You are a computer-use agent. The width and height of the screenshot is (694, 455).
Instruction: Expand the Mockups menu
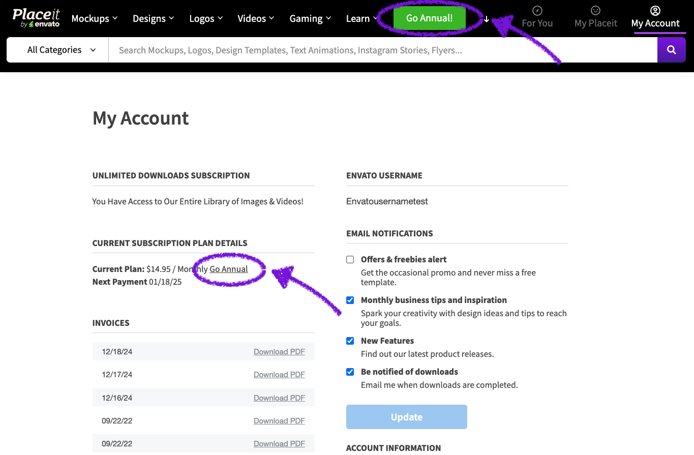coord(95,18)
